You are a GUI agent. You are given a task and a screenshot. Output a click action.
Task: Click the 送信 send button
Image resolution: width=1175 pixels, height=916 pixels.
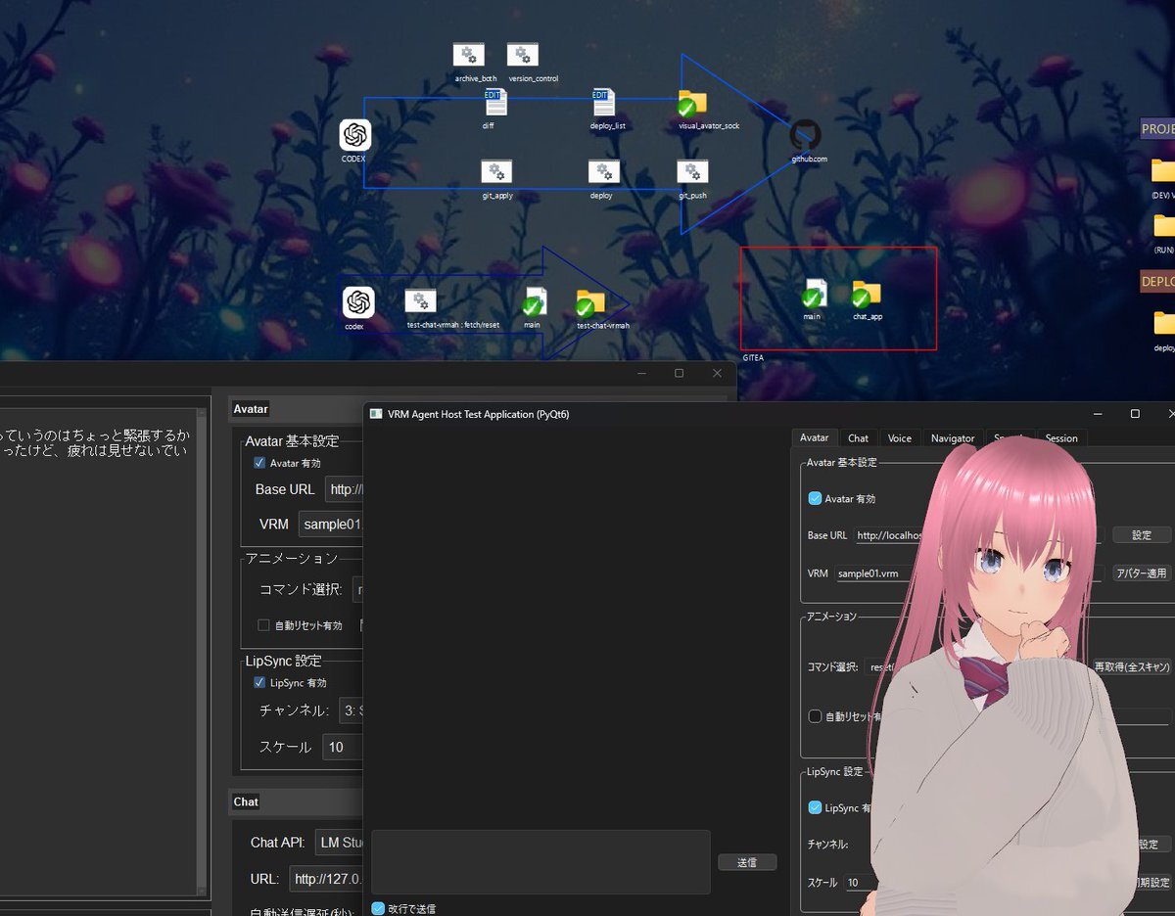(747, 862)
